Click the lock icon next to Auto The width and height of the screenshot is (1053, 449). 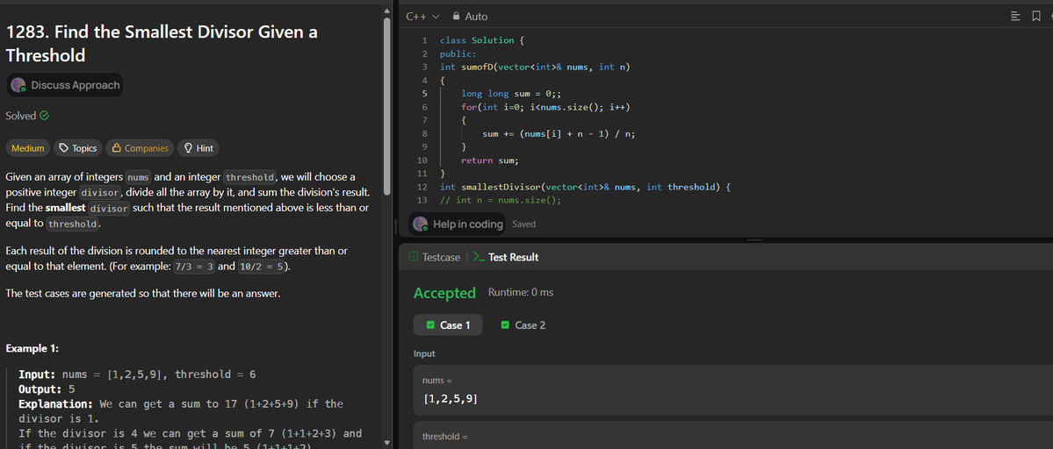(457, 16)
